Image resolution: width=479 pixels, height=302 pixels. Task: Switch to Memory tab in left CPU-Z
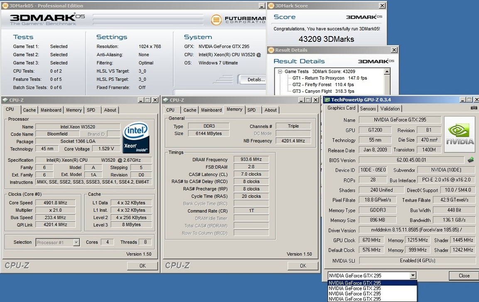click(74, 110)
